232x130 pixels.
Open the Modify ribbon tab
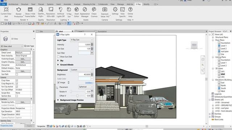tap(146, 4)
